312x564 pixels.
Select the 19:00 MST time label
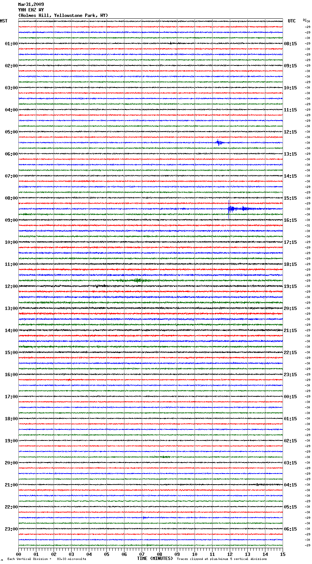(11, 441)
